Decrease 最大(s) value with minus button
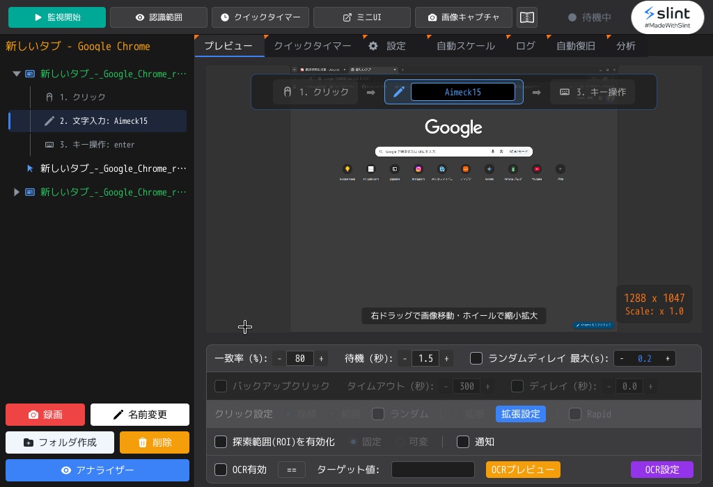The image size is (713, 487). pyautogui.click(x=622, y=358)
